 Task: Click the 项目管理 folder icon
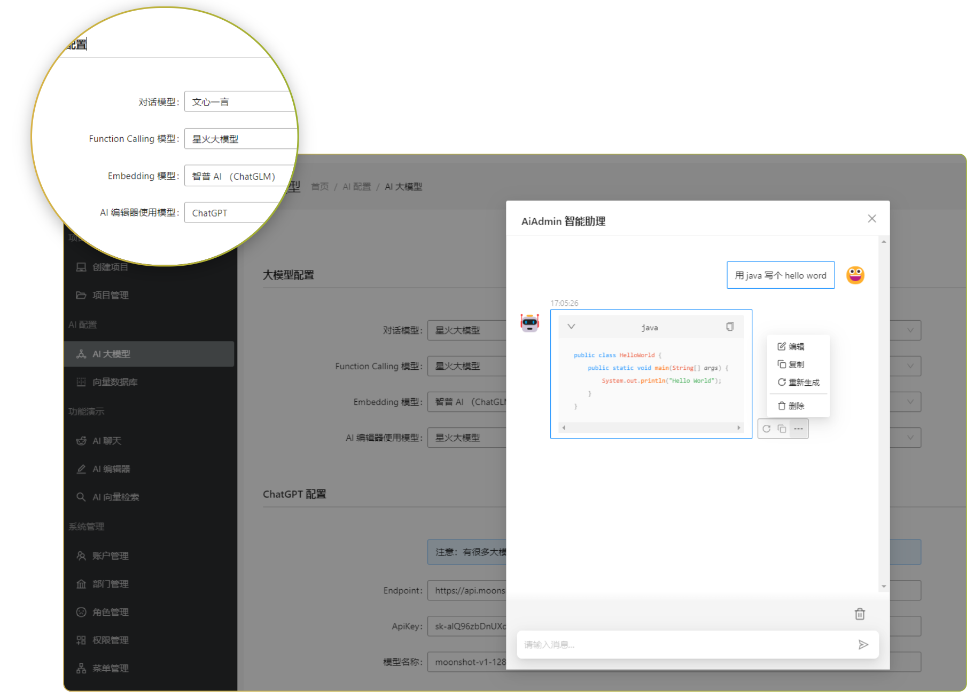[81, 295]
